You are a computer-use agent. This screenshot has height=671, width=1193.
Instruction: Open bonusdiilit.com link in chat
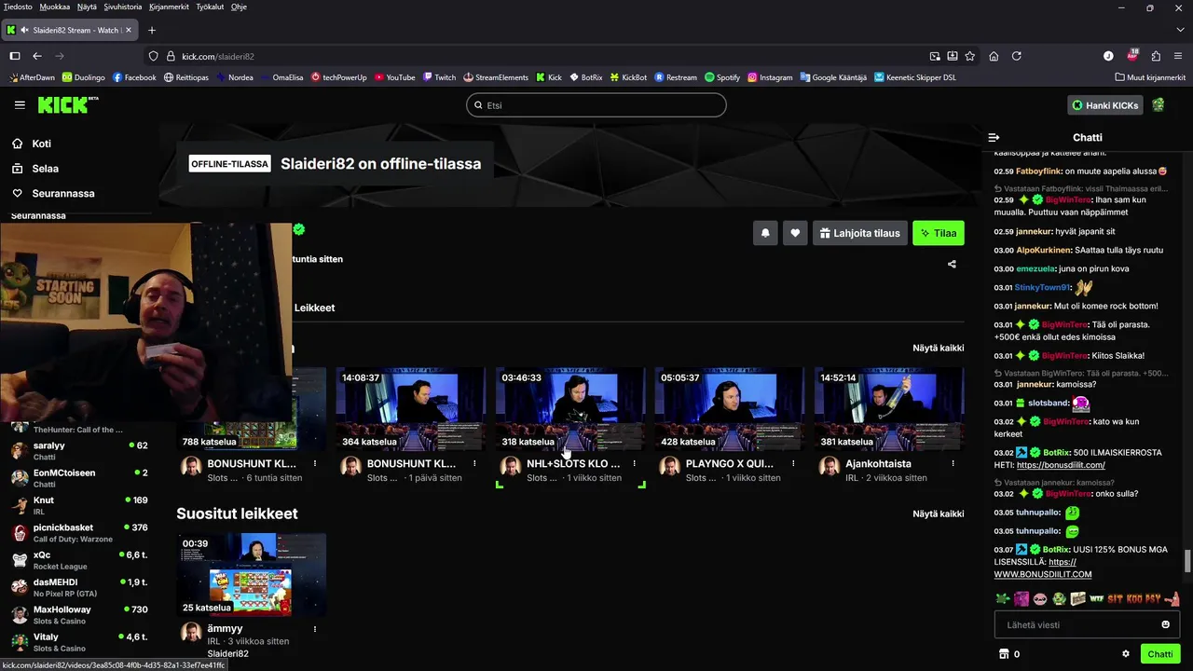tap(1061, 465)
